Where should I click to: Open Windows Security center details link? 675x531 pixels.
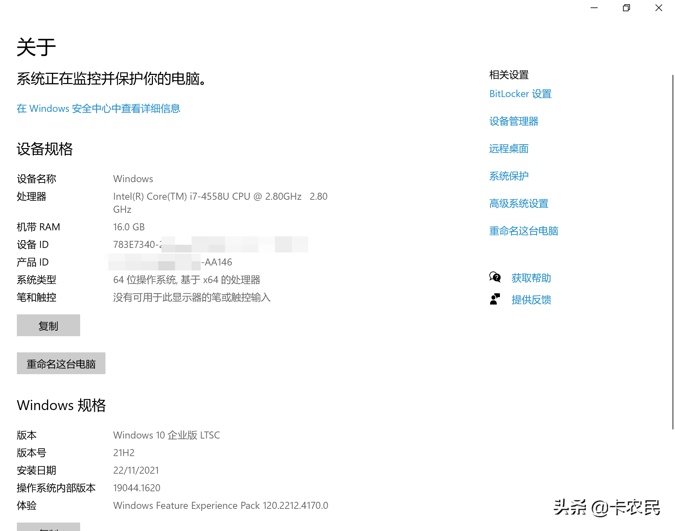click(98, 108)
